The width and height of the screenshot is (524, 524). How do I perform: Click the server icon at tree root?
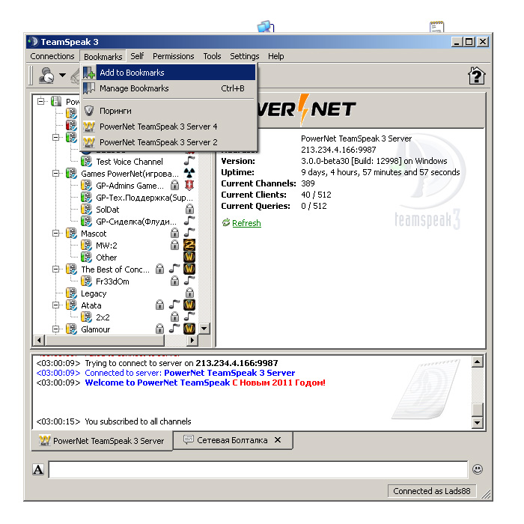[x=56, y=101]
